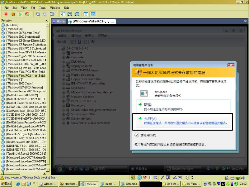Show the console view toolbar icon
The width and height of the screenshot is (249, 187).
[x=93, y=14]
